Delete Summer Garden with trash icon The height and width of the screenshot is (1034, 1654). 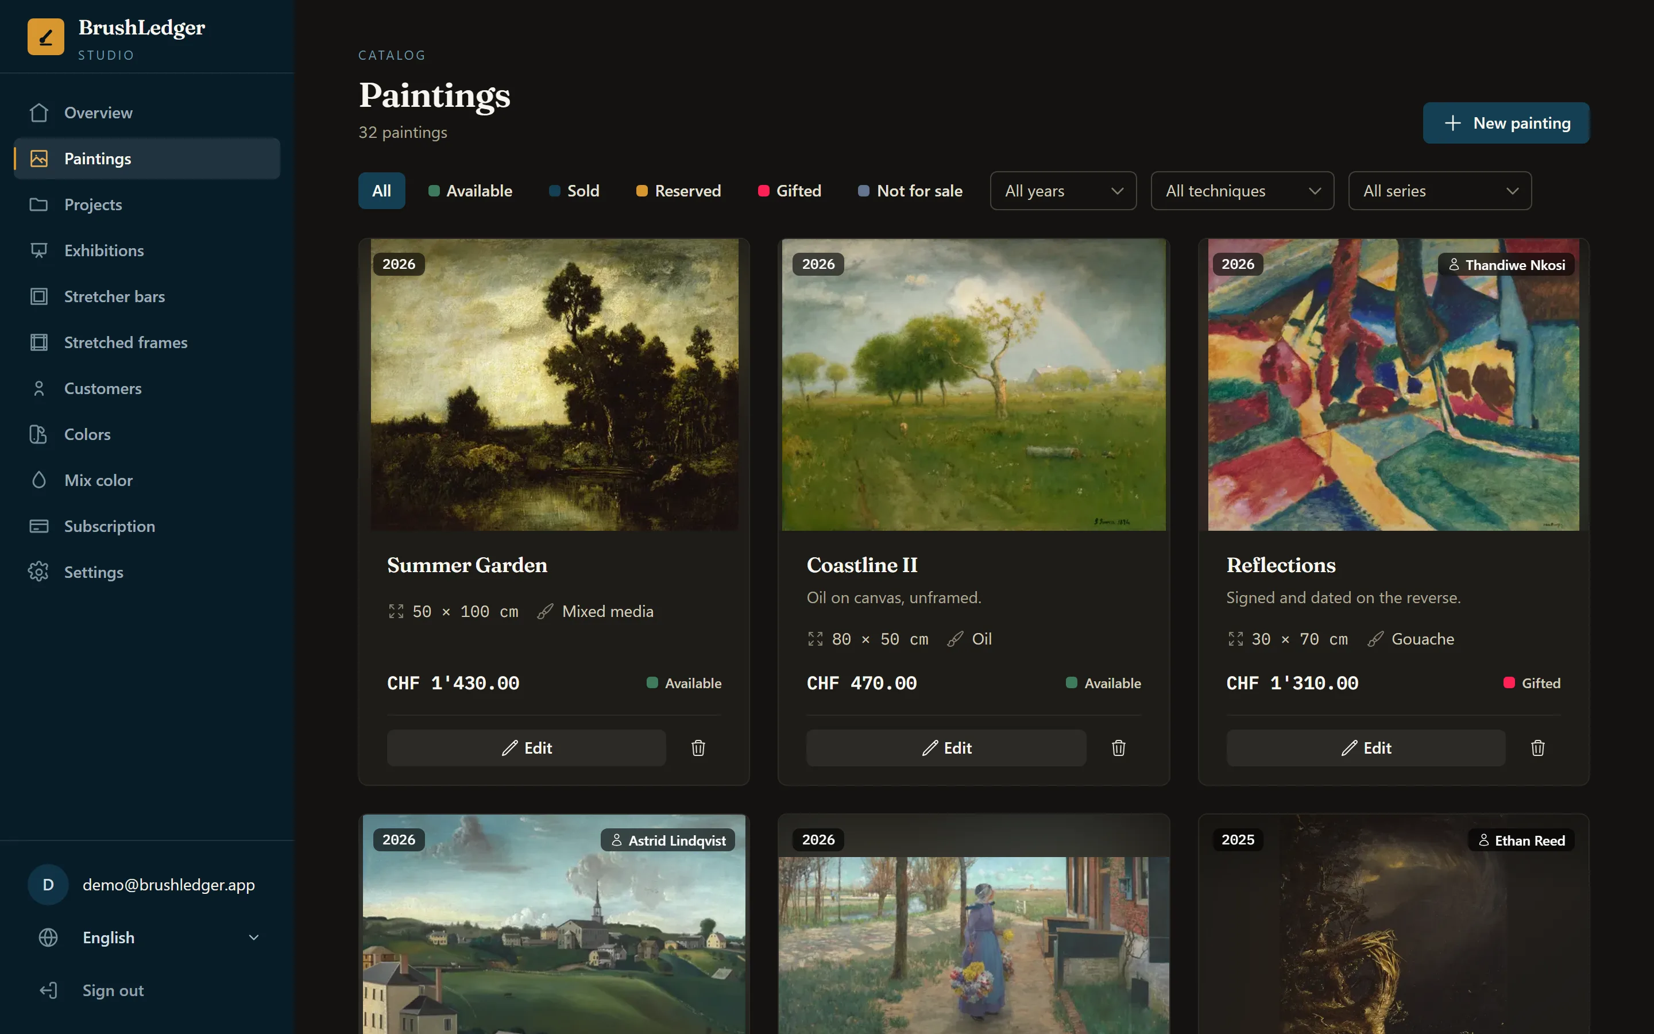point(698,747)
